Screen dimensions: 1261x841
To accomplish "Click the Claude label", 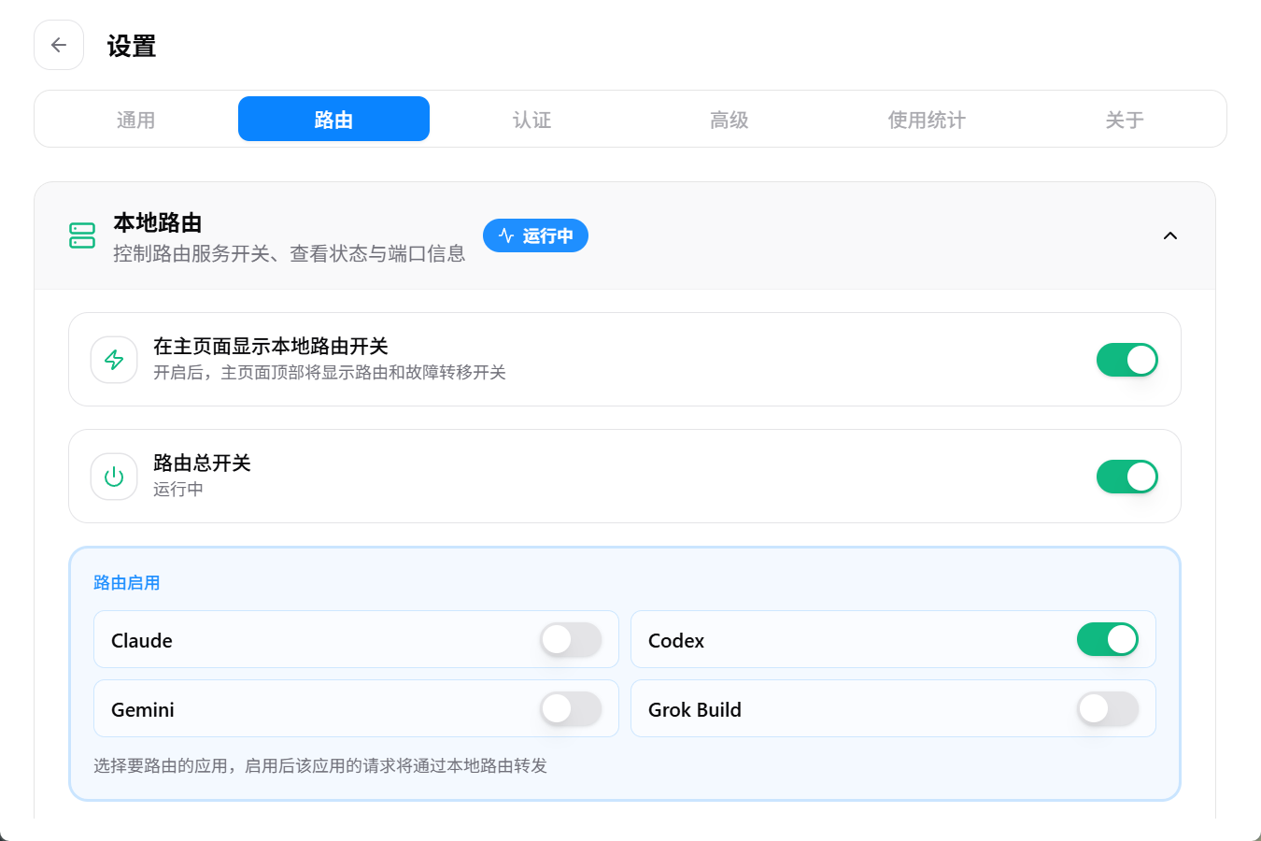I will [142, 641].
